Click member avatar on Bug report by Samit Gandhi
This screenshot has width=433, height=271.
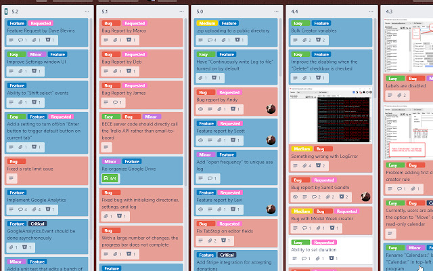coord(365,196)
